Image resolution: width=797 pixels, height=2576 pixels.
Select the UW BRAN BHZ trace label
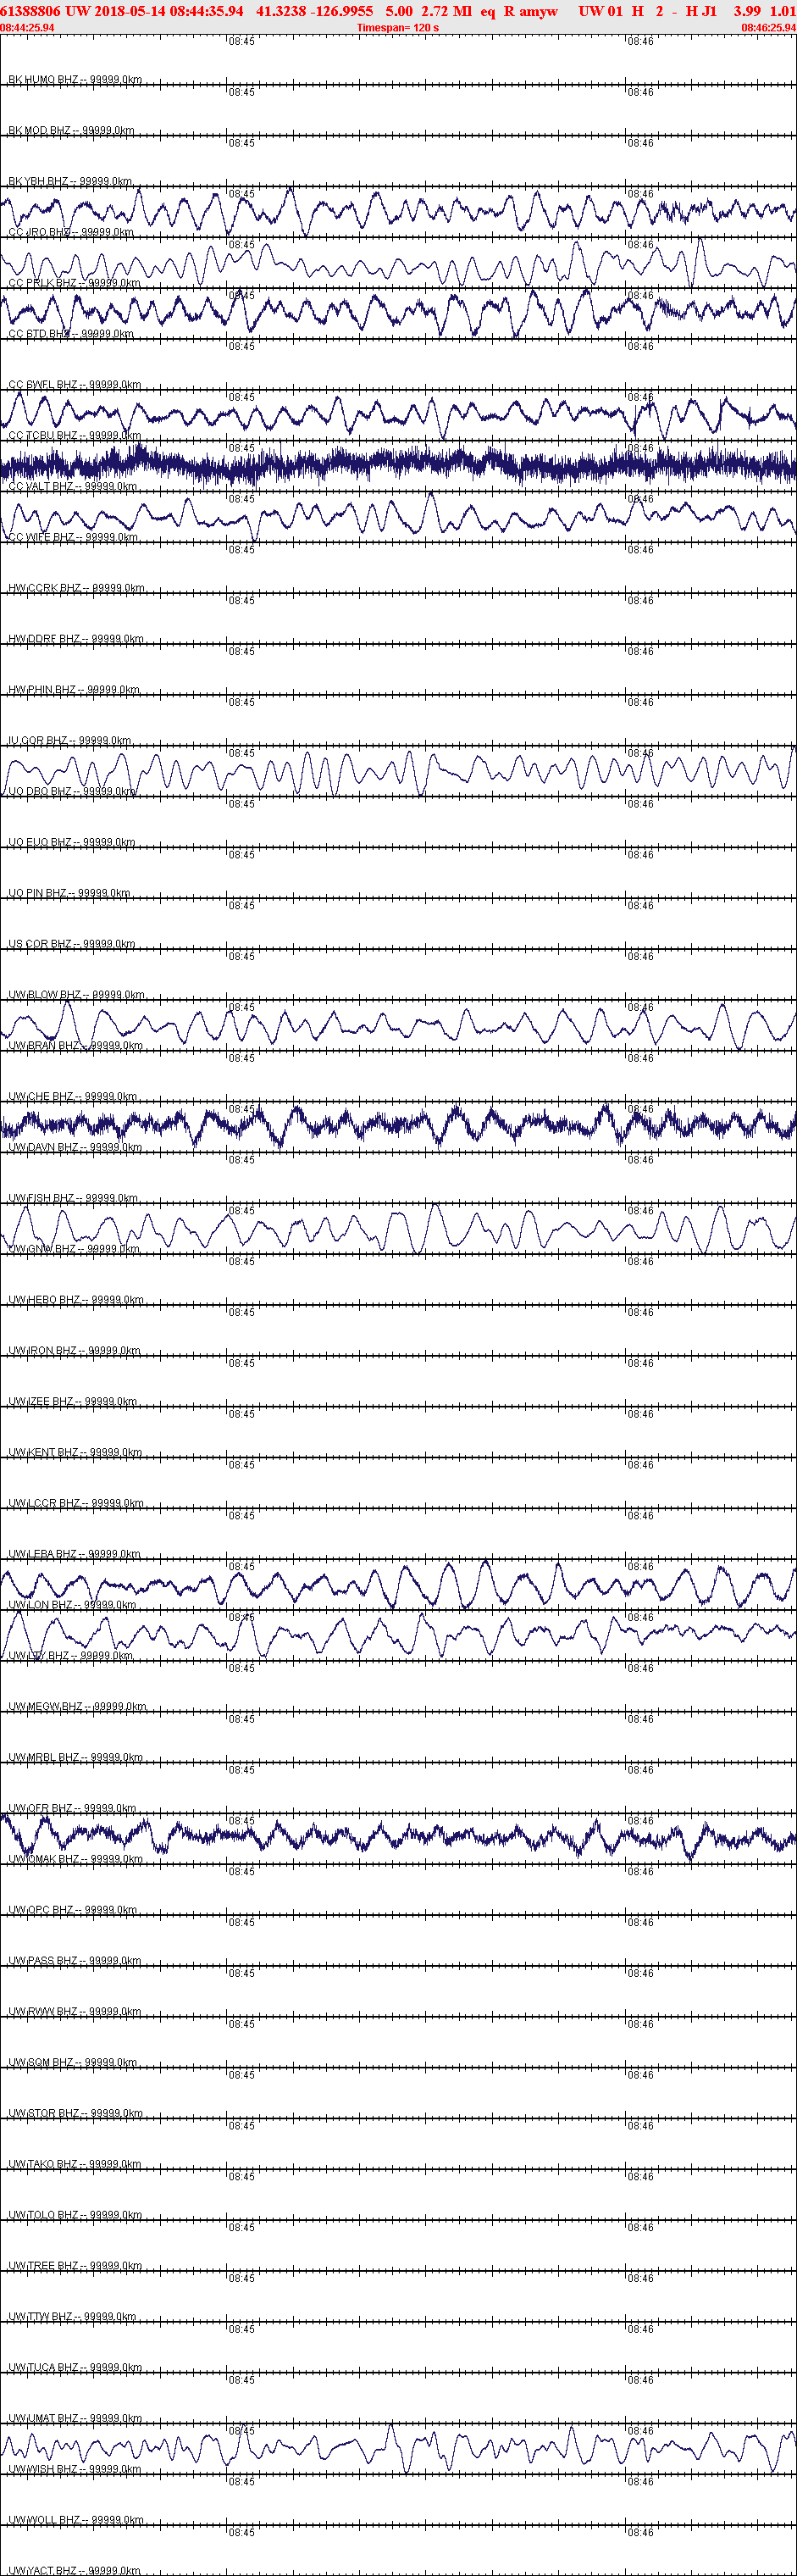point(75,1045)
